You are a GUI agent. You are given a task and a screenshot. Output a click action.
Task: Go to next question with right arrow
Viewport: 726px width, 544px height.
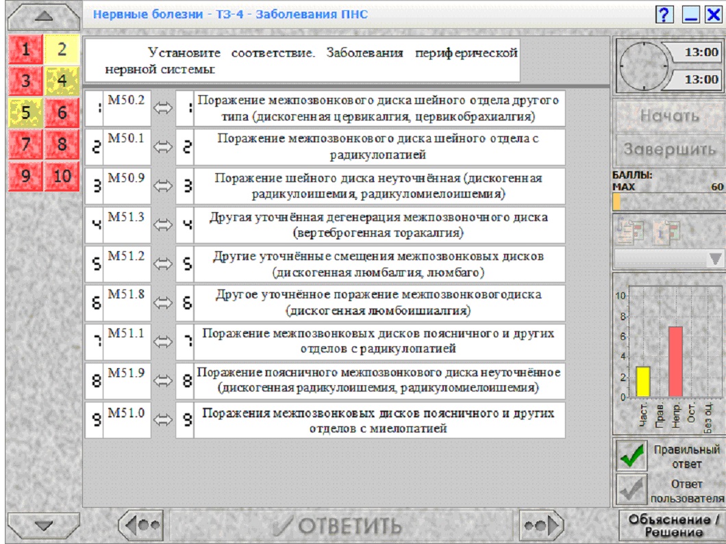pyautogui.click(x=541, y=526)
